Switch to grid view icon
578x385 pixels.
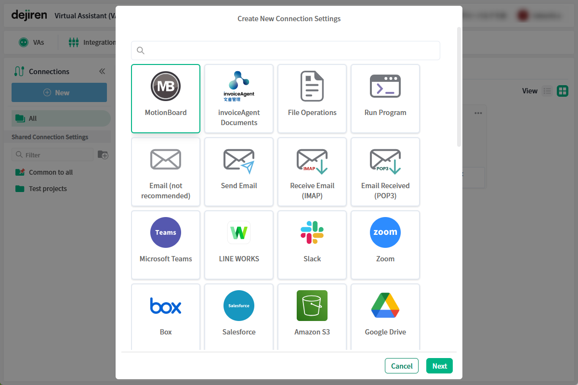coord(563,91)
